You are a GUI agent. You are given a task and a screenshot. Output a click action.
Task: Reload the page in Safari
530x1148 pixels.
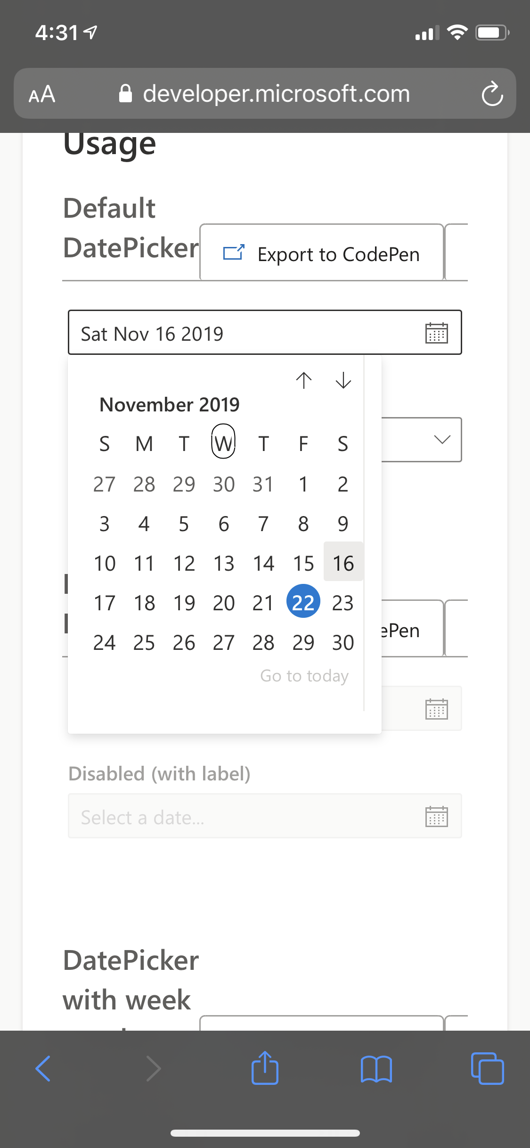492,93
